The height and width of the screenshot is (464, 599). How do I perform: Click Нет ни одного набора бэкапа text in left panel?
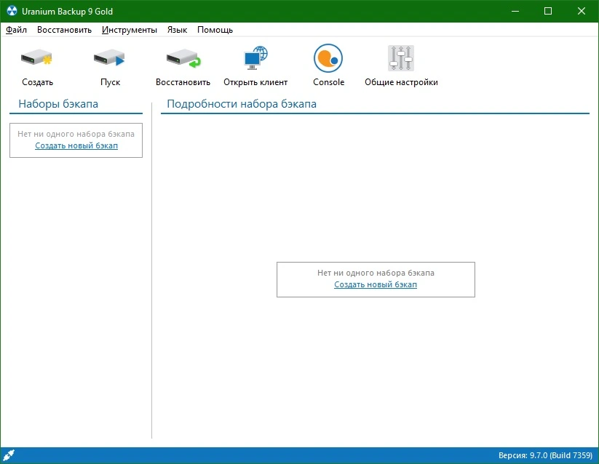click(x=76, y=134)
